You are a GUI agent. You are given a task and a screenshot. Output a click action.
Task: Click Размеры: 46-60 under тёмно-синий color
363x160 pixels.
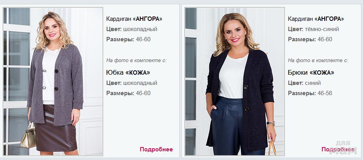click(310, 39)
